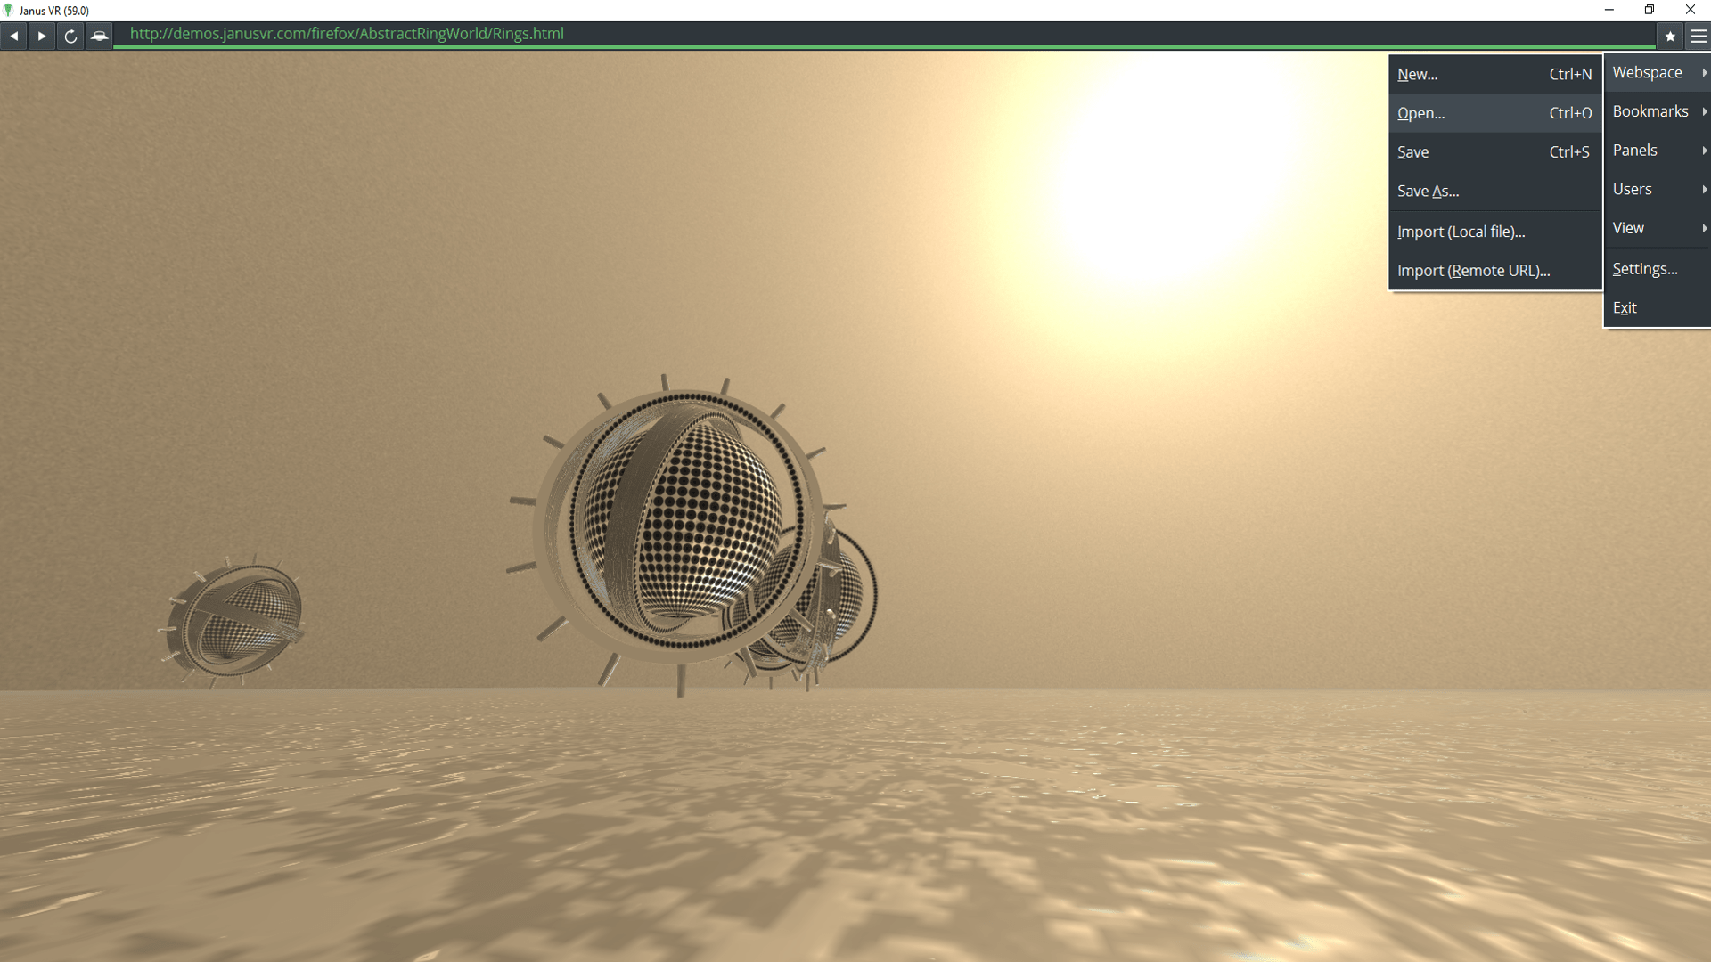Click the forward navigation arrow
Viewport: 1711px width, 962px height.
point(42,37)
